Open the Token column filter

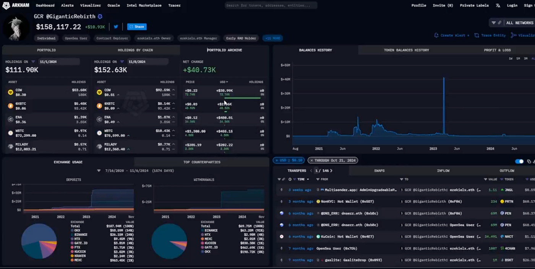502,179
